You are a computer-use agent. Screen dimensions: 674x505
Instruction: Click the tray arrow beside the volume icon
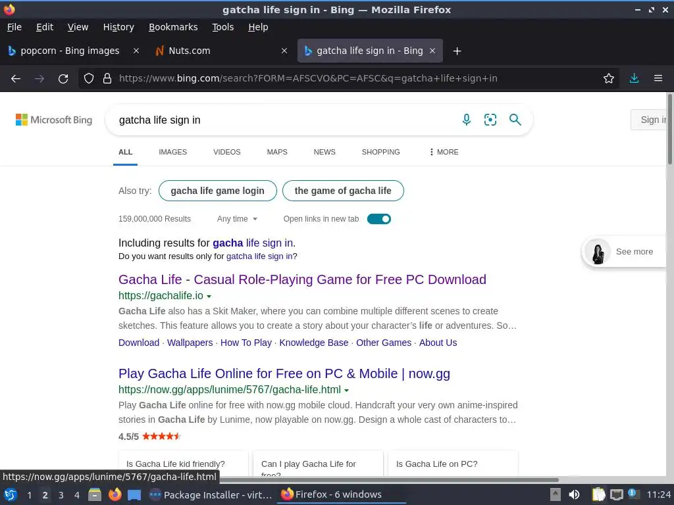tap(556, 494)
